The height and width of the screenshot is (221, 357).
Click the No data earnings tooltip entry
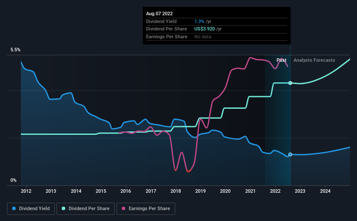tap(204, 37)
